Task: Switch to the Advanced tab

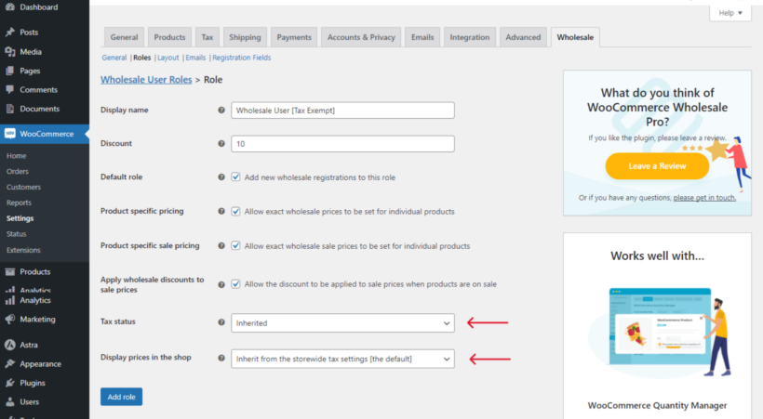Action: (523, 37)
